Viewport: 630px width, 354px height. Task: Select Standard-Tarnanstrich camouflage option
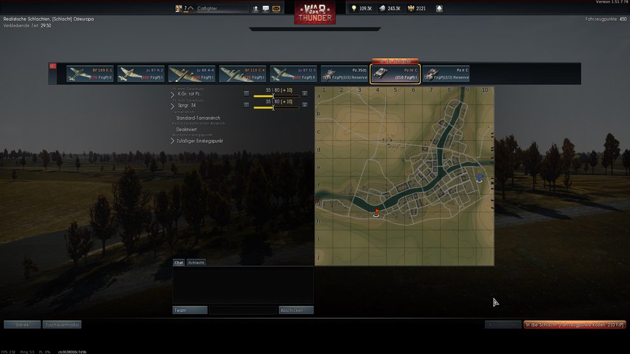(x=198, y=118)
